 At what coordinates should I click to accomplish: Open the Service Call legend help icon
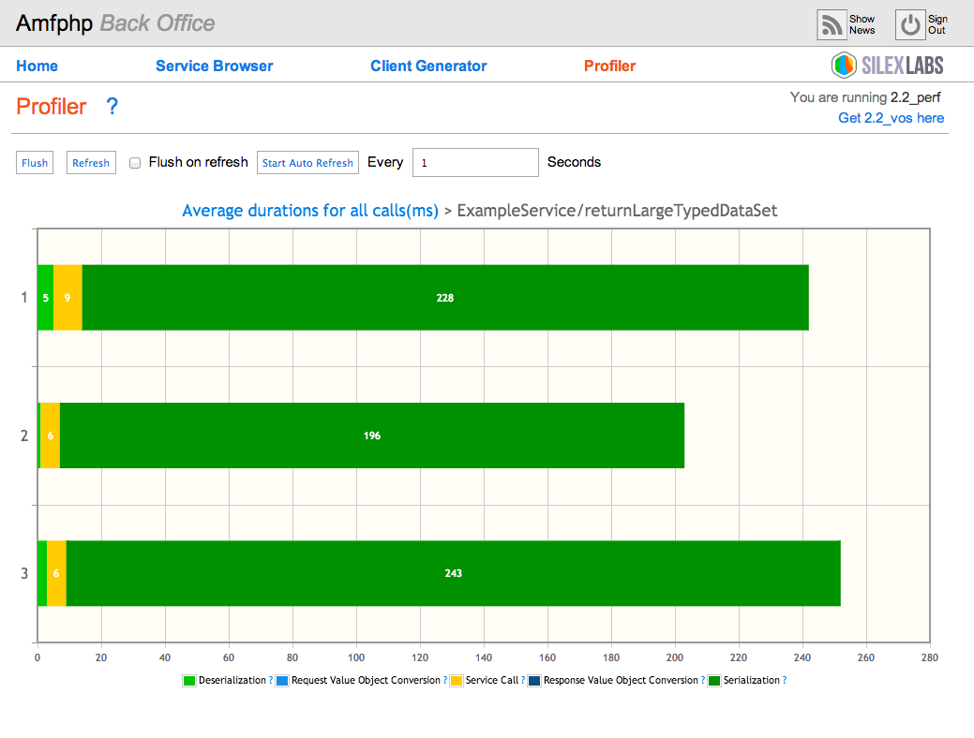pos(523,681)
